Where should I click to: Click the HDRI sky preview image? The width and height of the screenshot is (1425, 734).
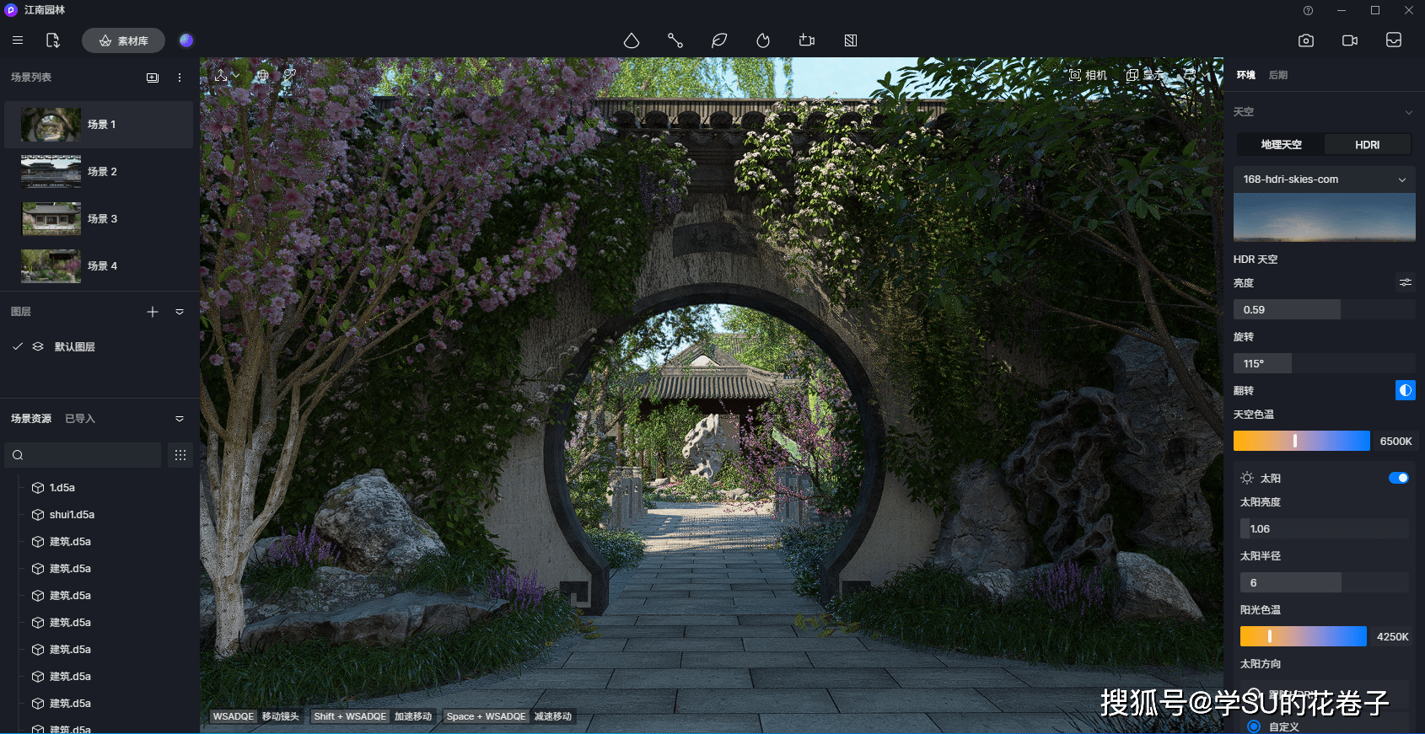click(1324, 217)
